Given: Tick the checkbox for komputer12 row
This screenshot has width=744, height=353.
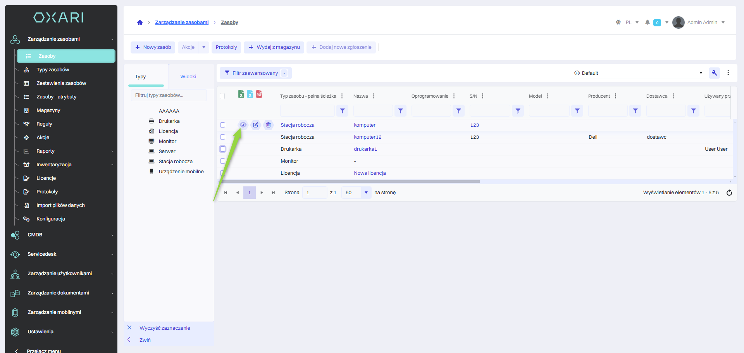Looking at the screenshot, I should (x=223, y=137).
